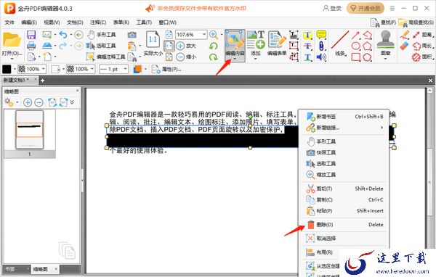Click the 放大 zoom in button
The image size is (436, 277).
click(x=186, y=46)
